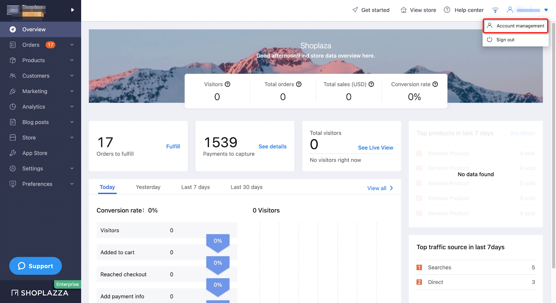The height and width of the screenshot is (303, 556).
Task: Click the Account management person icon
Action: [490, 25]
